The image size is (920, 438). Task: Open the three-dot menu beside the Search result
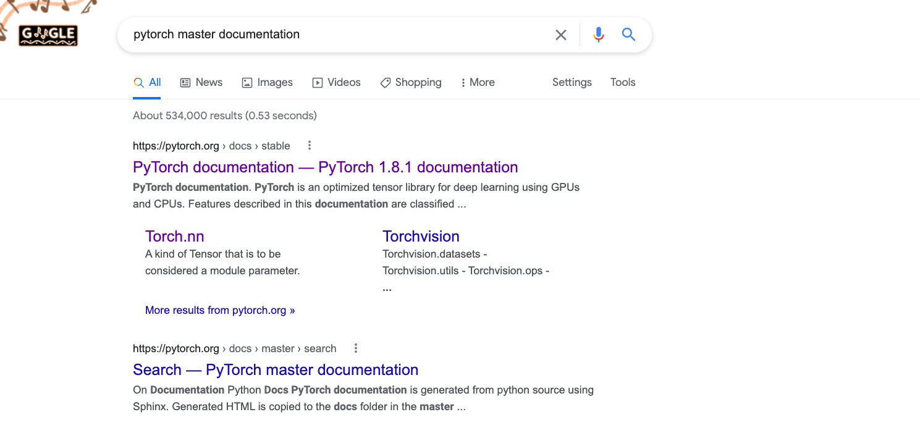pyautogui.click(x=355, y=348)
